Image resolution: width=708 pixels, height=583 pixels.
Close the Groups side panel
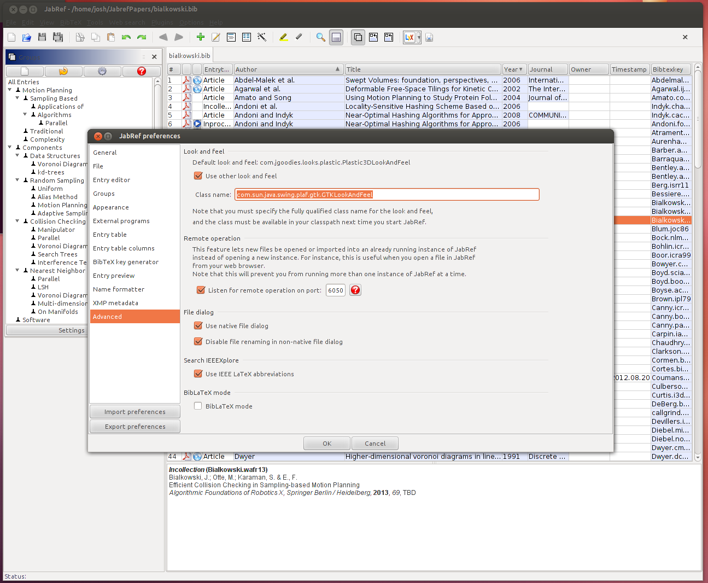pos(154,57)
